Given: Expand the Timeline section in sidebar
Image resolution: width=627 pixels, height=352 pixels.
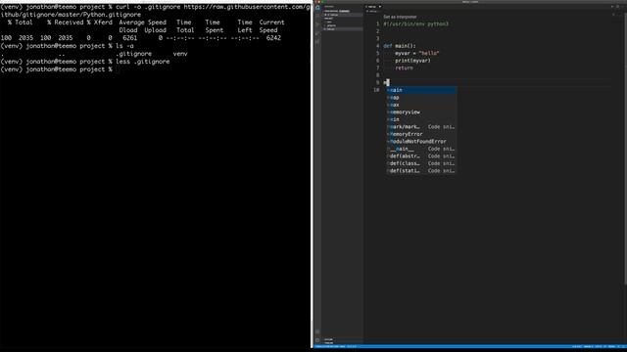Looking at the screenshot, I should [x=329, y=343].
